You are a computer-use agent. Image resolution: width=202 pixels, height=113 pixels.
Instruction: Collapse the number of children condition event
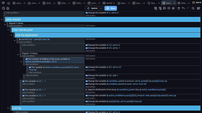(x=21, y=61)
